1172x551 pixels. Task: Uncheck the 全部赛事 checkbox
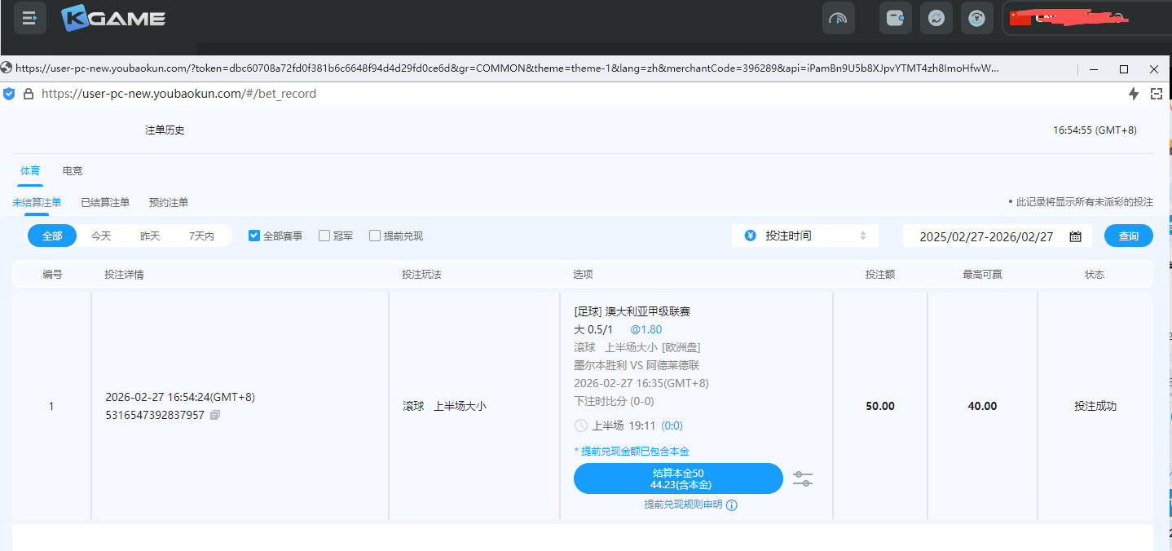tap(254, 236)
